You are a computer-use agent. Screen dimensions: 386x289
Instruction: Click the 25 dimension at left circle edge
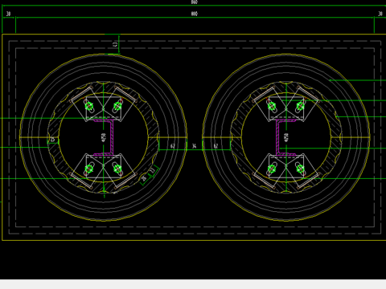tap(52, 140)
